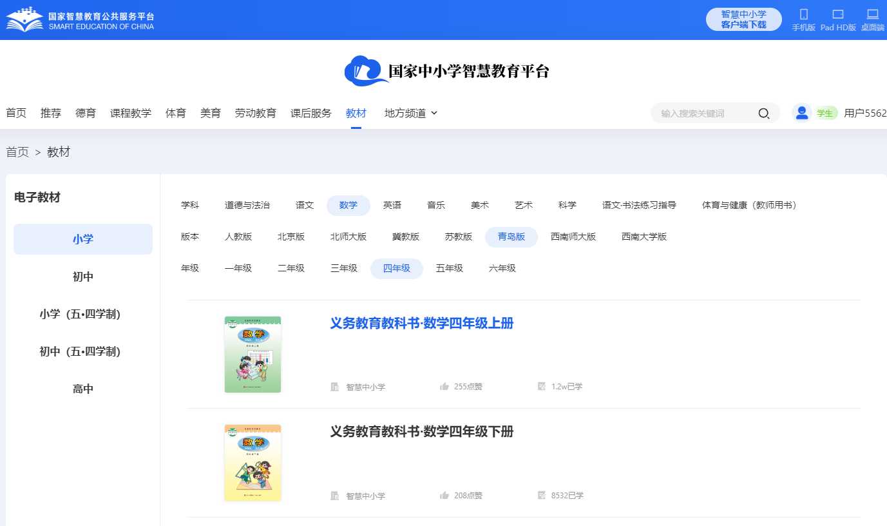Open the 义务教育教科书·数学四年级下册 title link
This screenshot has height=526, width=887.
422,432
